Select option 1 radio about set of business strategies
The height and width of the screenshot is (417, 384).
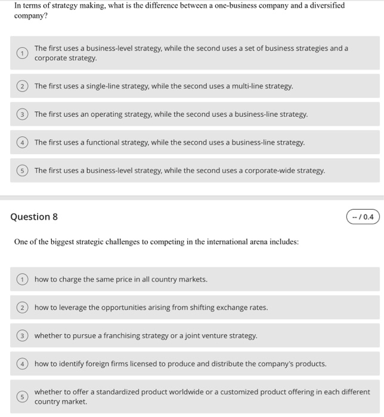[22, 53]
